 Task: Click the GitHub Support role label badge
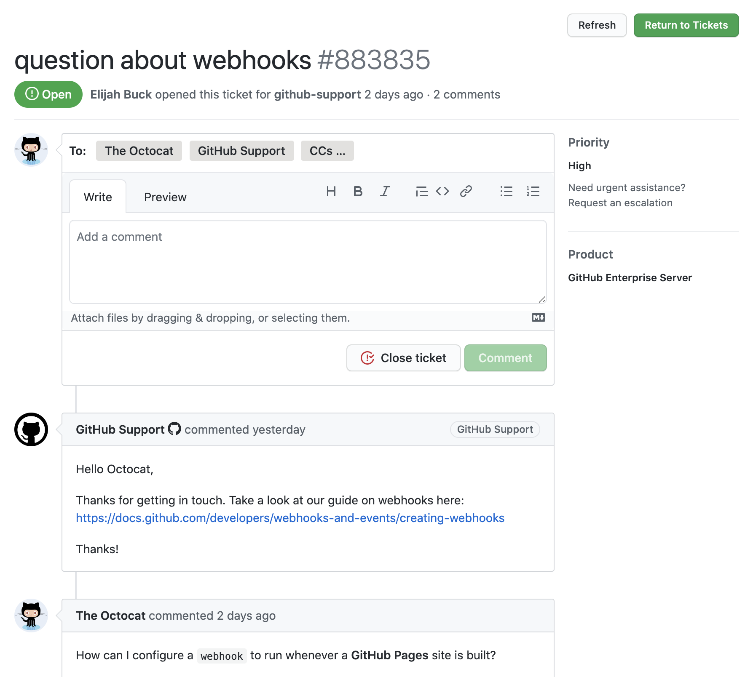pyautogui.click(x=495, y=429)
